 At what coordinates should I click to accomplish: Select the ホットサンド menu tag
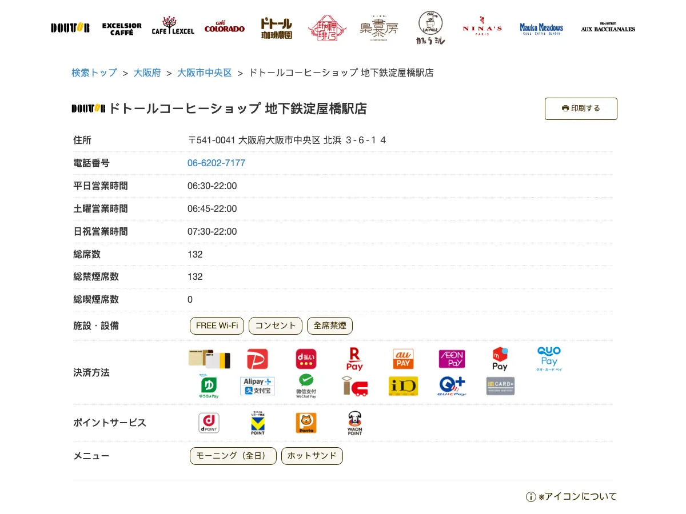(312, 456)
